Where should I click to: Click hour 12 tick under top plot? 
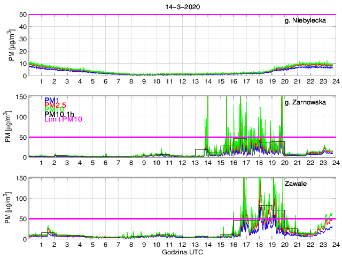pyautogui.click(x=182, y=81)
